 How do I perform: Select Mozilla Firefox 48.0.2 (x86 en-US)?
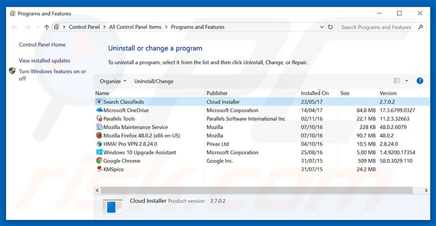tap(142, 135)
